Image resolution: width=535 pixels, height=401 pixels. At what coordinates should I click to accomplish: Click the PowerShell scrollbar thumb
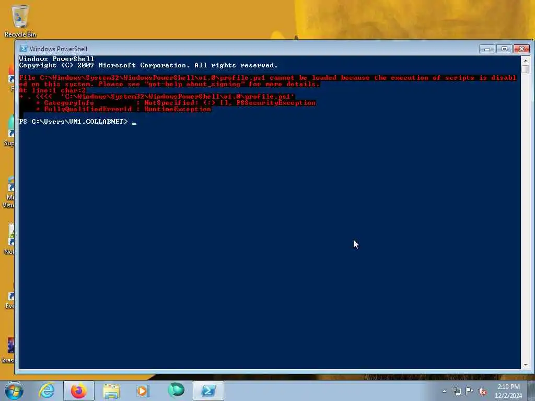coord(526,69)
